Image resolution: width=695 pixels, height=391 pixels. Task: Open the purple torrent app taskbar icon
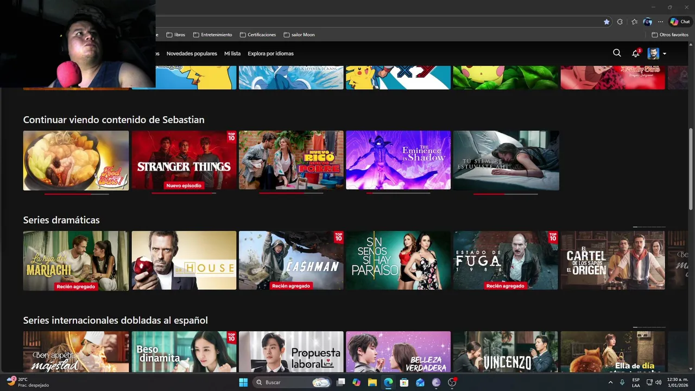pos(436,382)
